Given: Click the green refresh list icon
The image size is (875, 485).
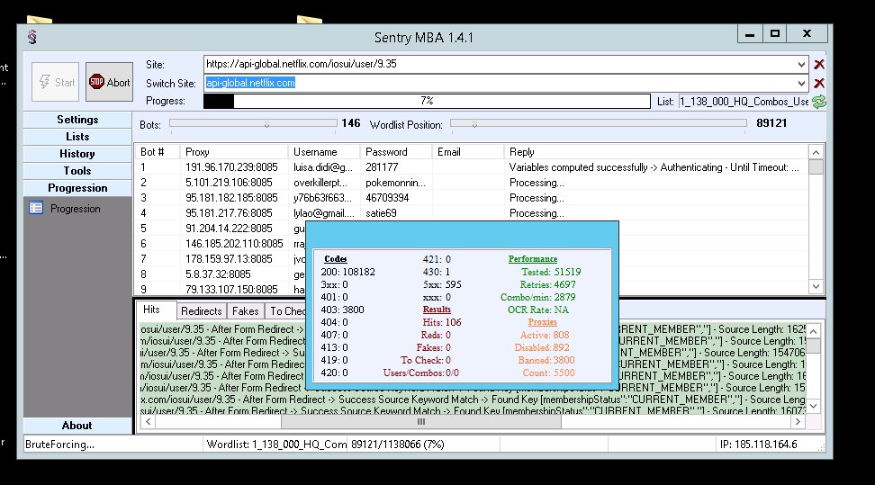Looking at the screenshot, I should pyautogui.click(x=818, y=102).
